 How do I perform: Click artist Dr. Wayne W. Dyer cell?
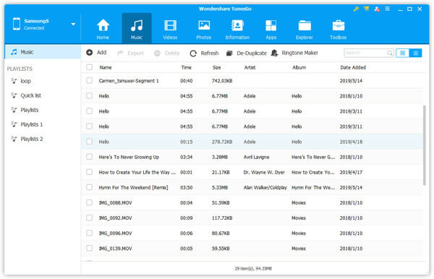(x=264, y=172)
